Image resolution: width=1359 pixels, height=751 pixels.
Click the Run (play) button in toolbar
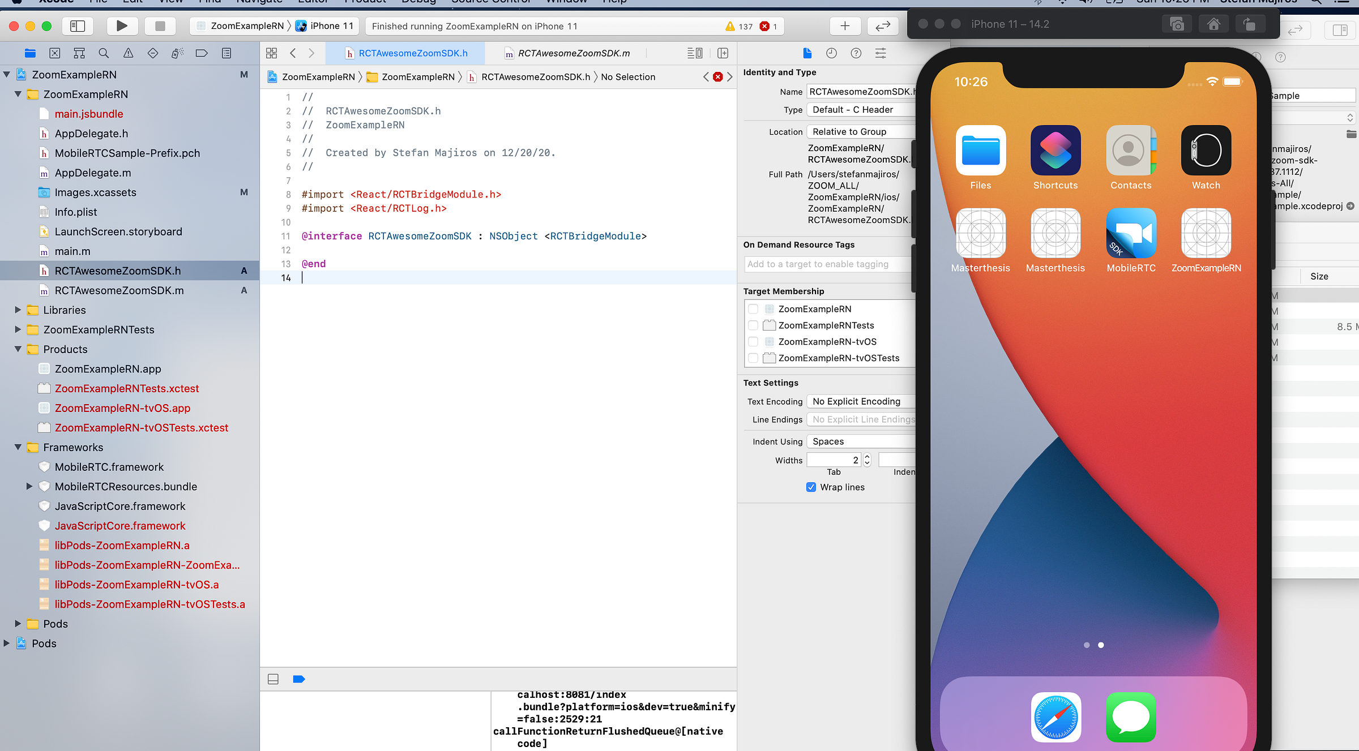(121, 26)
